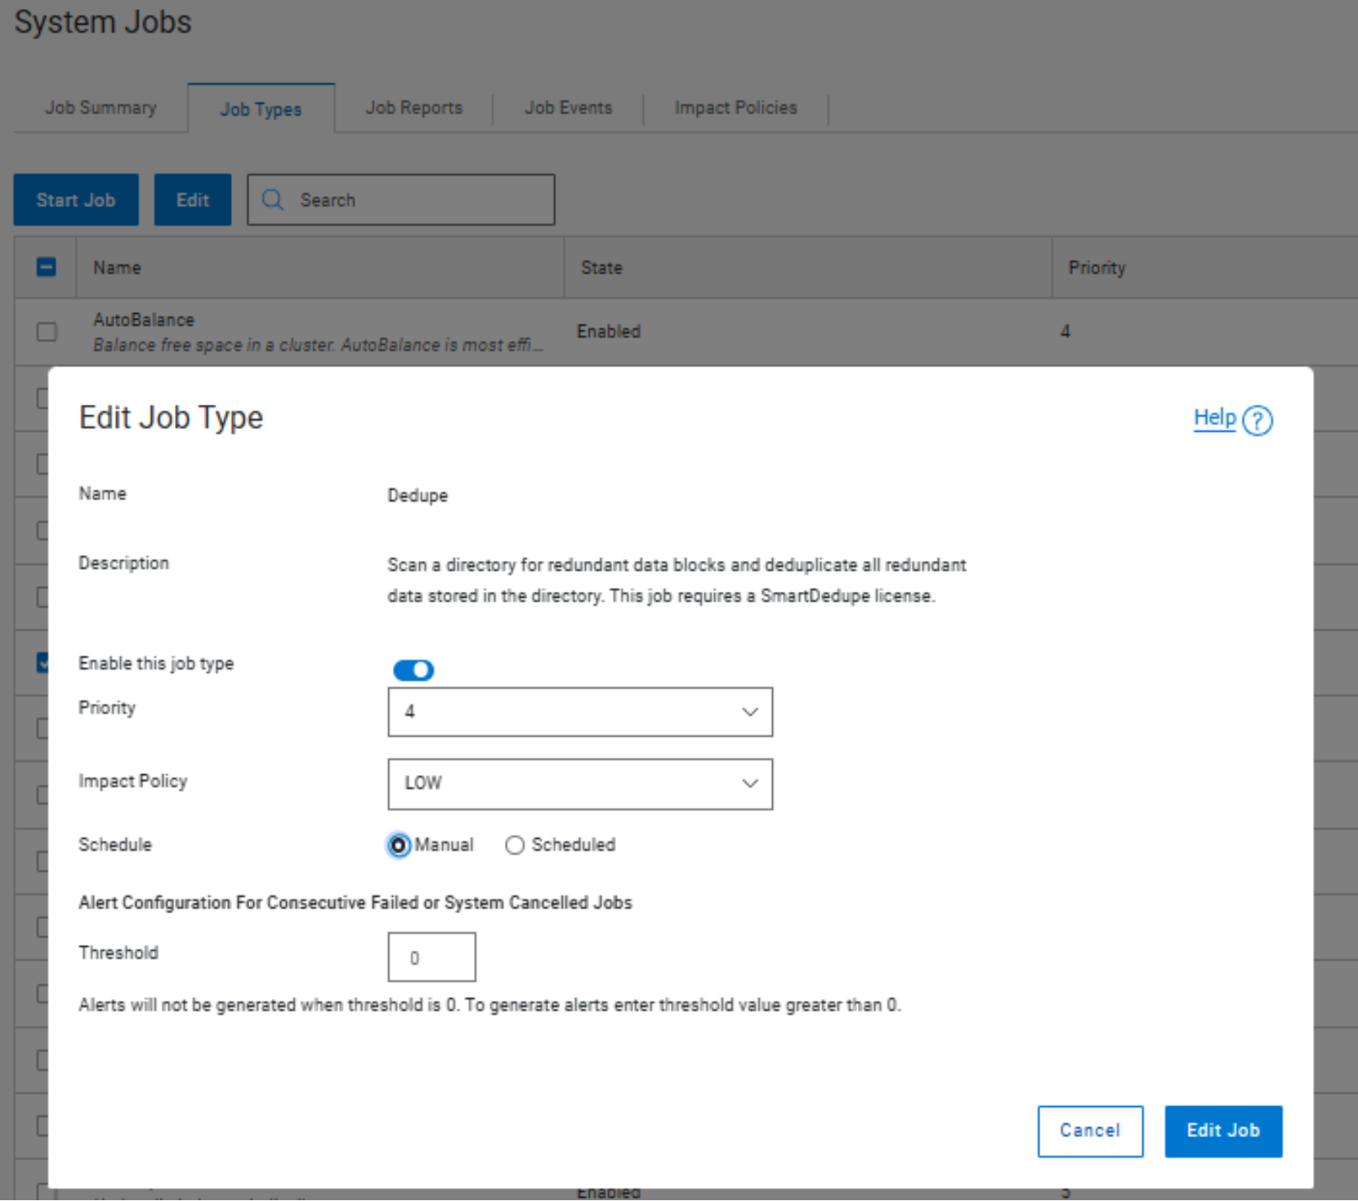Open the Impact Policy dropdown
The height and width of the screenshot is (1201, 1358).
[580, 784]
